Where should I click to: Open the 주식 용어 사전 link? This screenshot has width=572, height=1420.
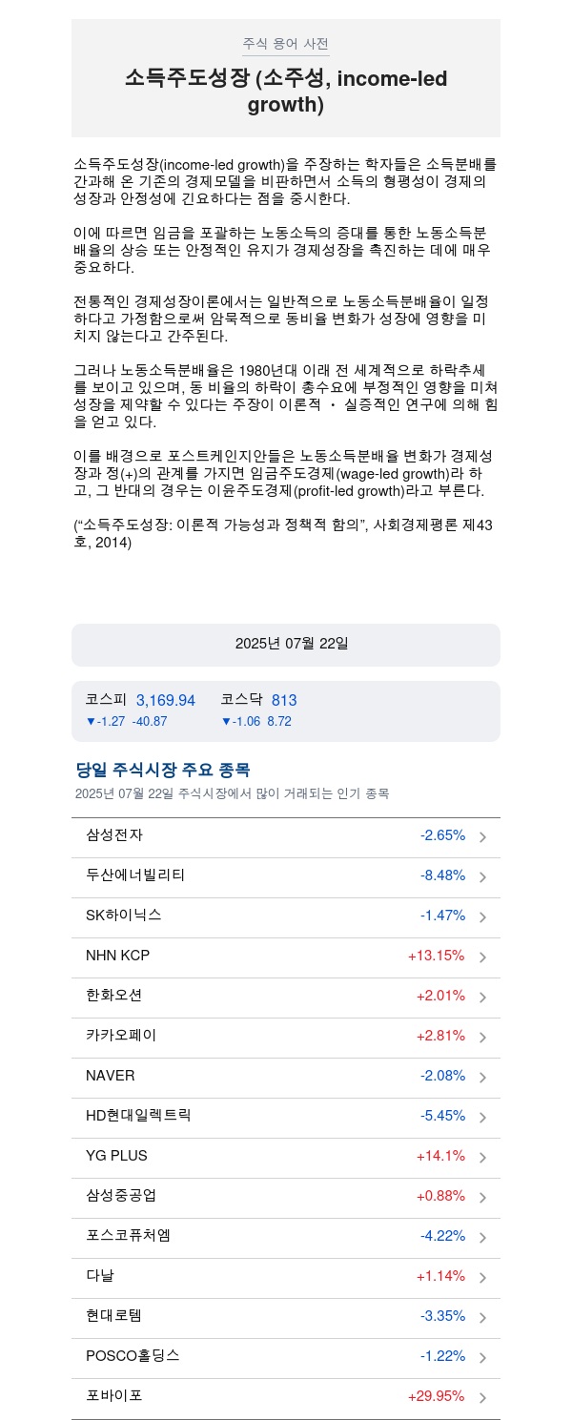point(286,44)
